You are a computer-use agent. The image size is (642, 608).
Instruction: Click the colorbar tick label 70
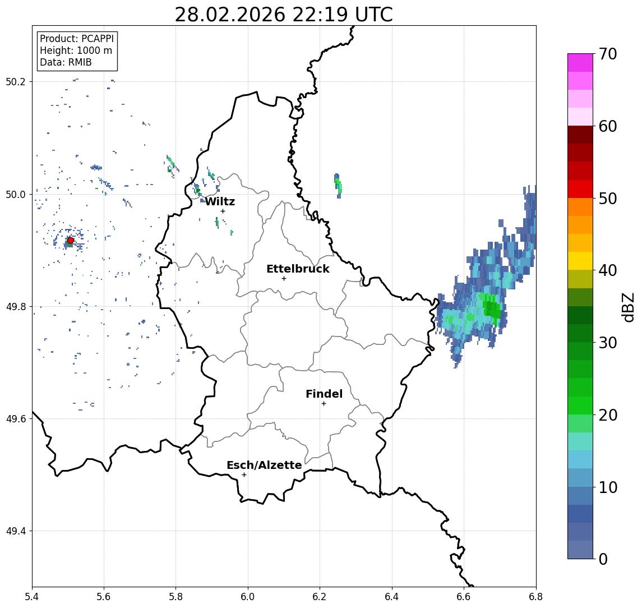coord(608,54)
